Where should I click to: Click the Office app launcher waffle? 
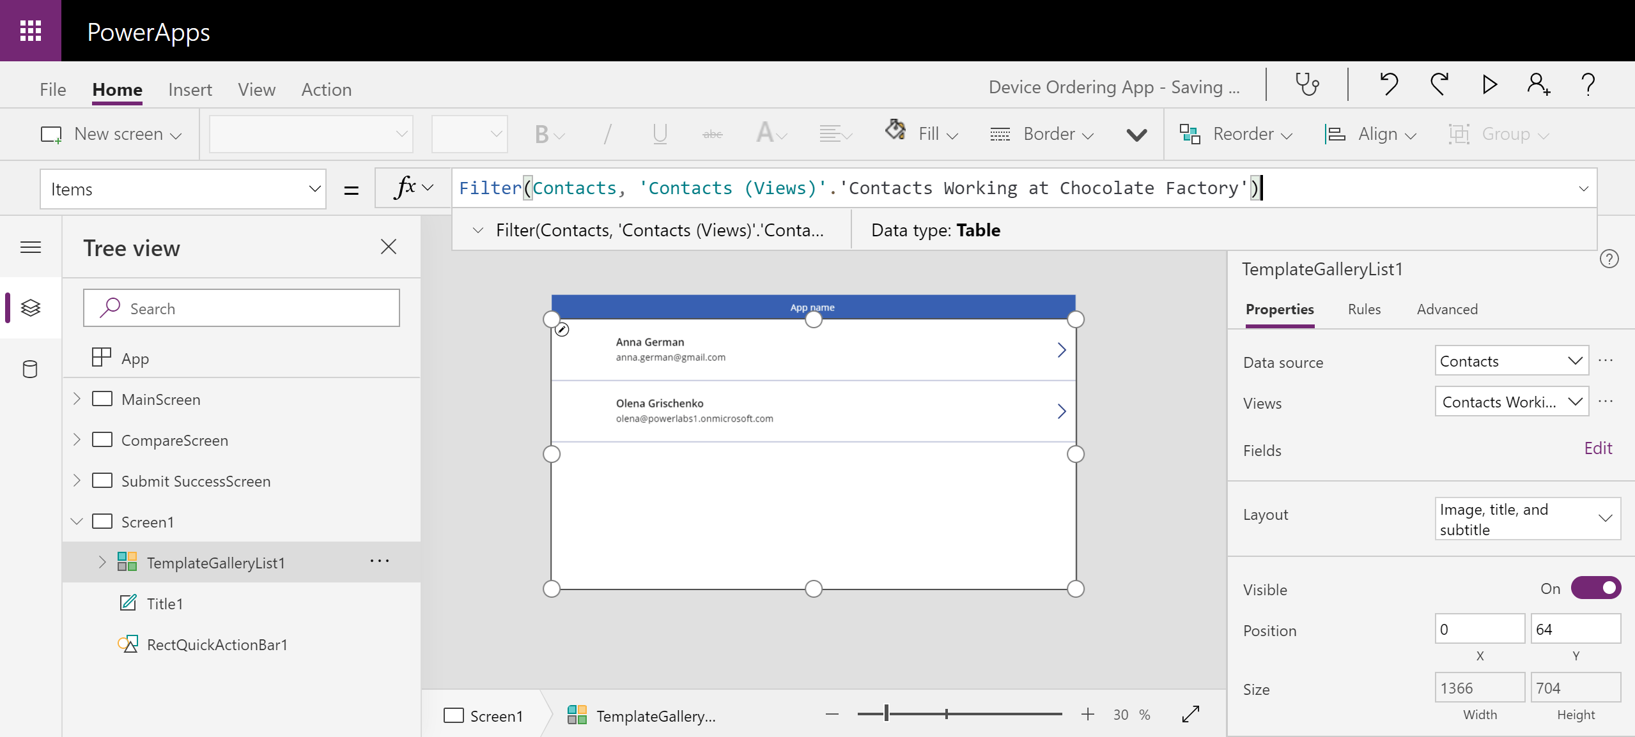(x=31, y=31)
